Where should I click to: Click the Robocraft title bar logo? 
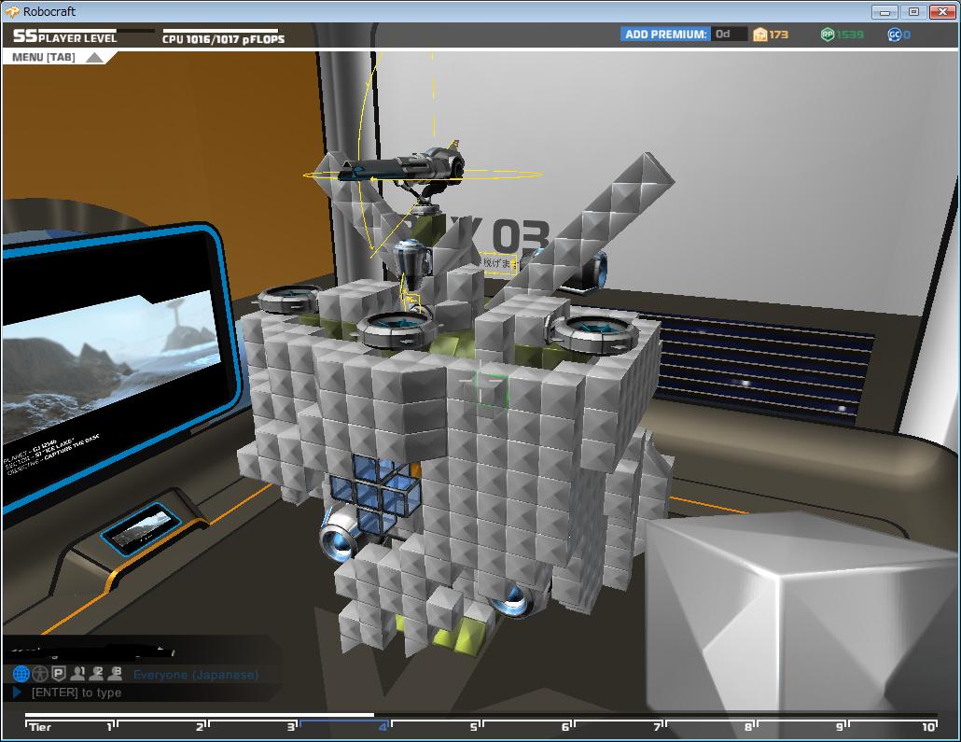pos(11,11)
